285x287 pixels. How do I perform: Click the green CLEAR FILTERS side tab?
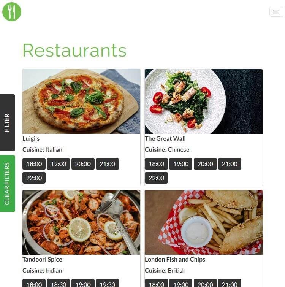click(x=8, y=183)
